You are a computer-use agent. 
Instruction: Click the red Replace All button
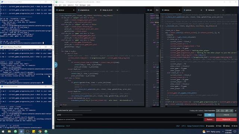[226, 119]
